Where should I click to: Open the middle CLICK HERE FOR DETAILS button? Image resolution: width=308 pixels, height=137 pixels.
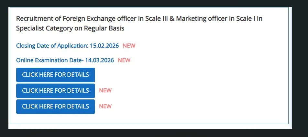point(55,91)
